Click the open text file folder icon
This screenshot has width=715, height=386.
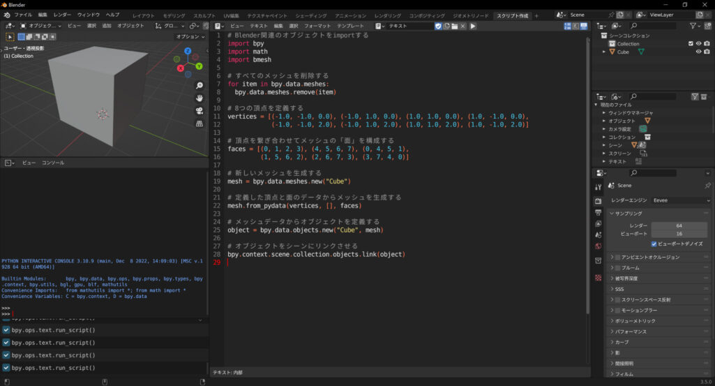(x=455, y=26)
